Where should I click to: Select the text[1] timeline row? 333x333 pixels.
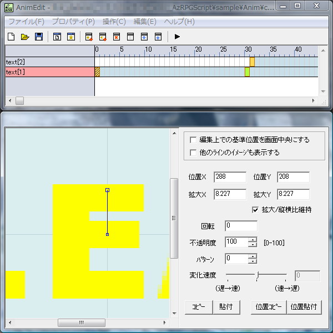point(50,72)
